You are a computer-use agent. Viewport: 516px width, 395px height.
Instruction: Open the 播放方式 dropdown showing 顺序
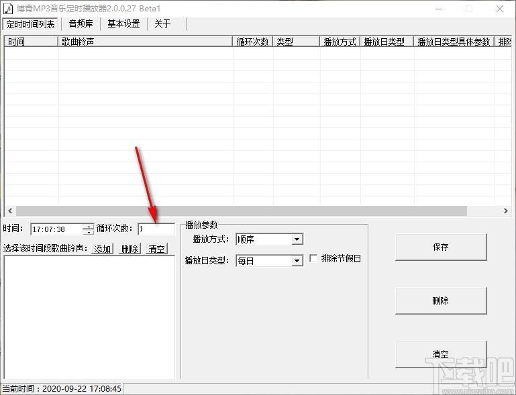coord(269,239)
